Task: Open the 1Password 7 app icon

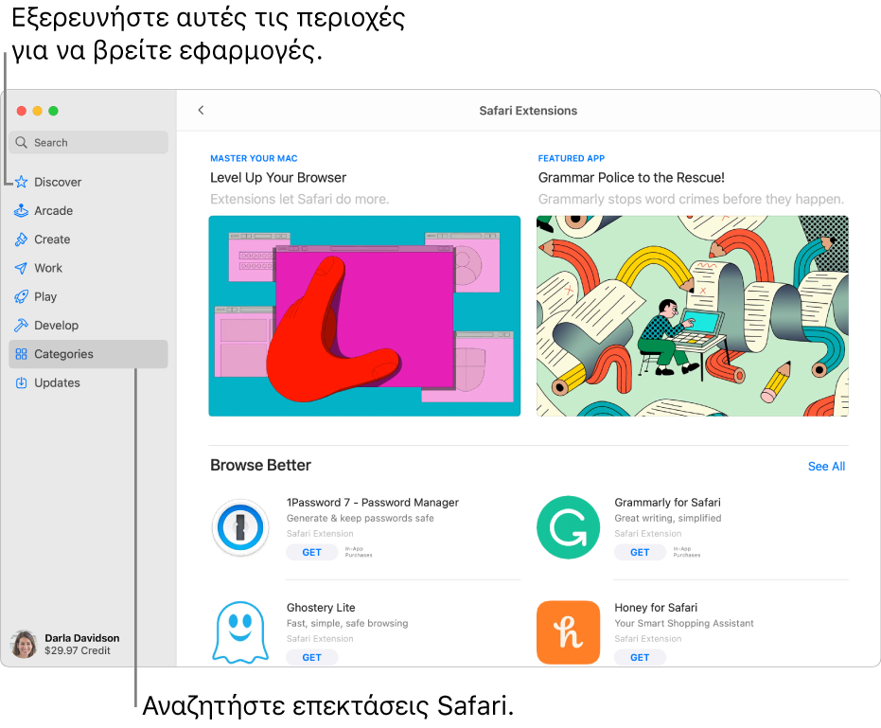Action: [x=240, y=527]
